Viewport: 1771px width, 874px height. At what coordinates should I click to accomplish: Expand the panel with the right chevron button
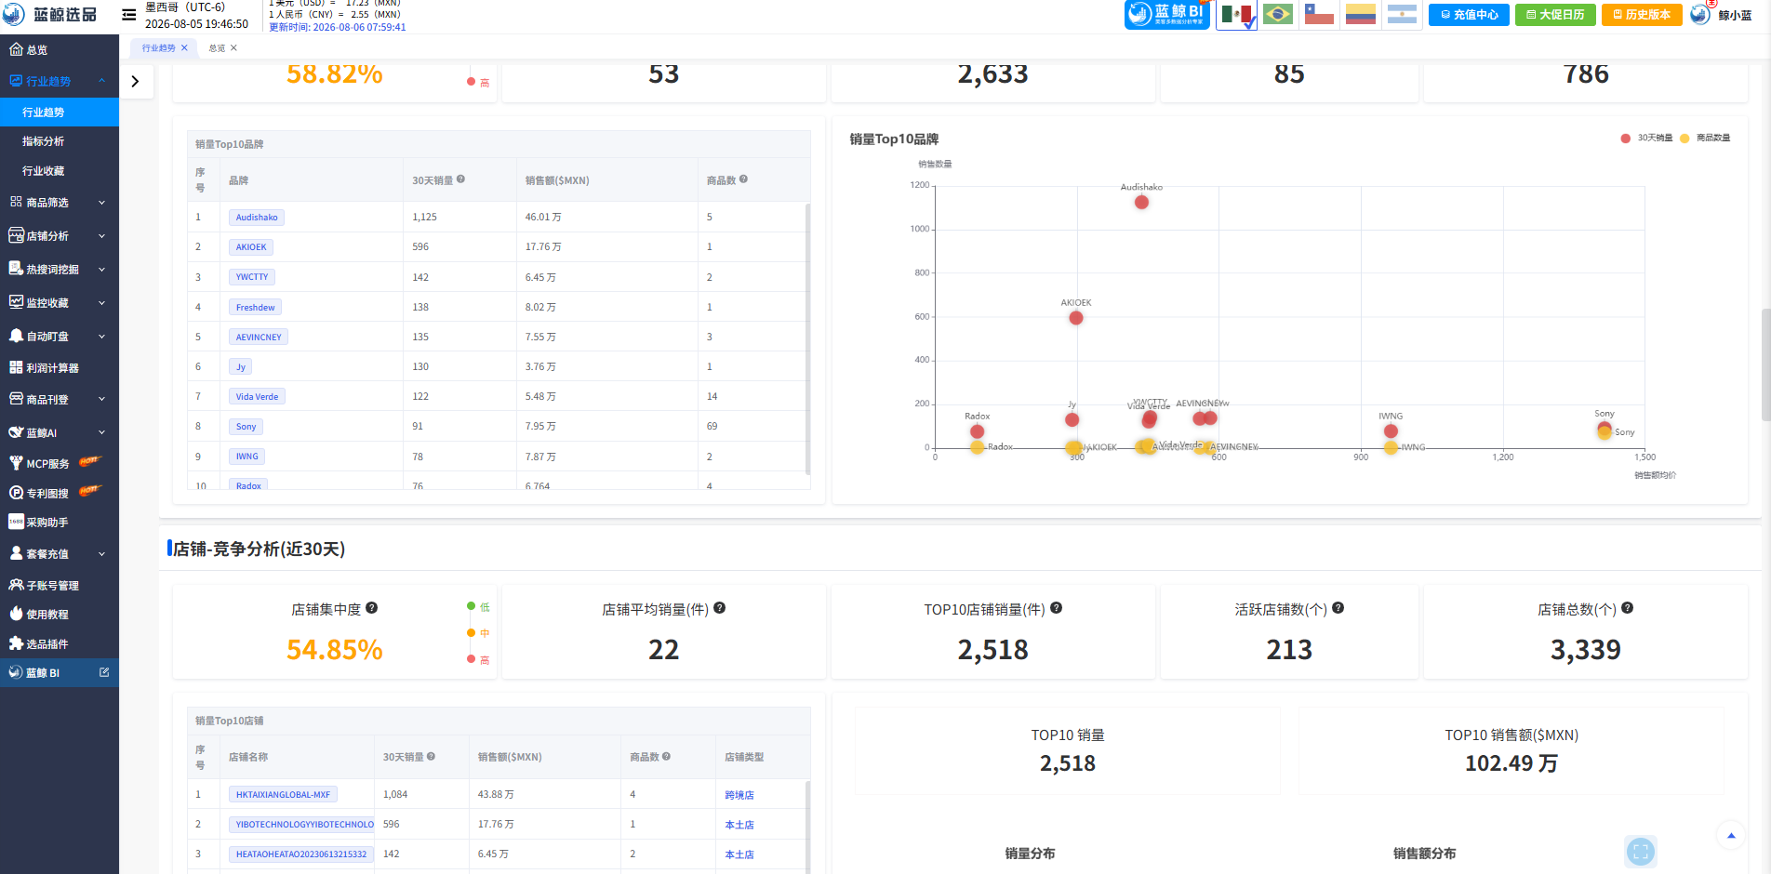(136, 82)
